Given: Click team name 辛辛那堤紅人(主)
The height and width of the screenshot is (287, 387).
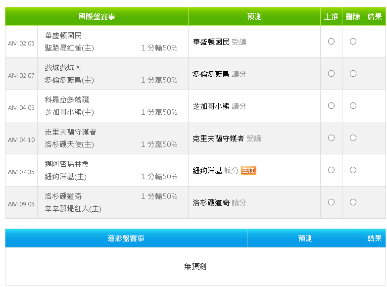Looking at the screenshot, I should coord(73,209).
